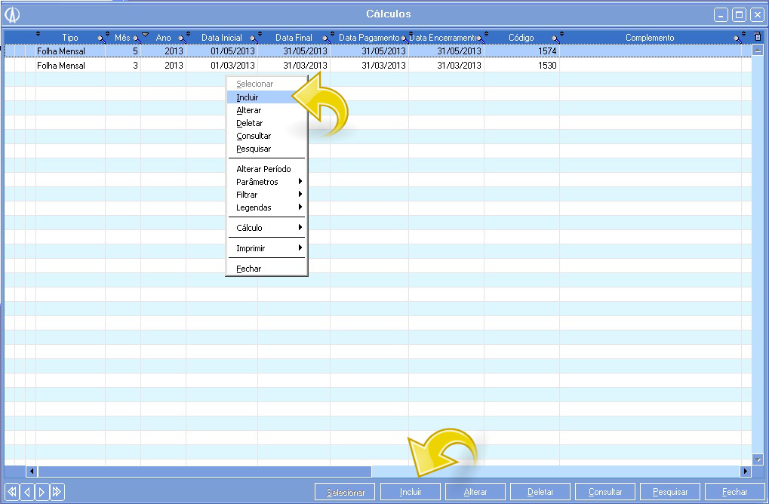The height and width of the screenshot is (504, 769).
Task: Click the Fechar bottom button
Action: pyautogui.click(x=735, y=492)
